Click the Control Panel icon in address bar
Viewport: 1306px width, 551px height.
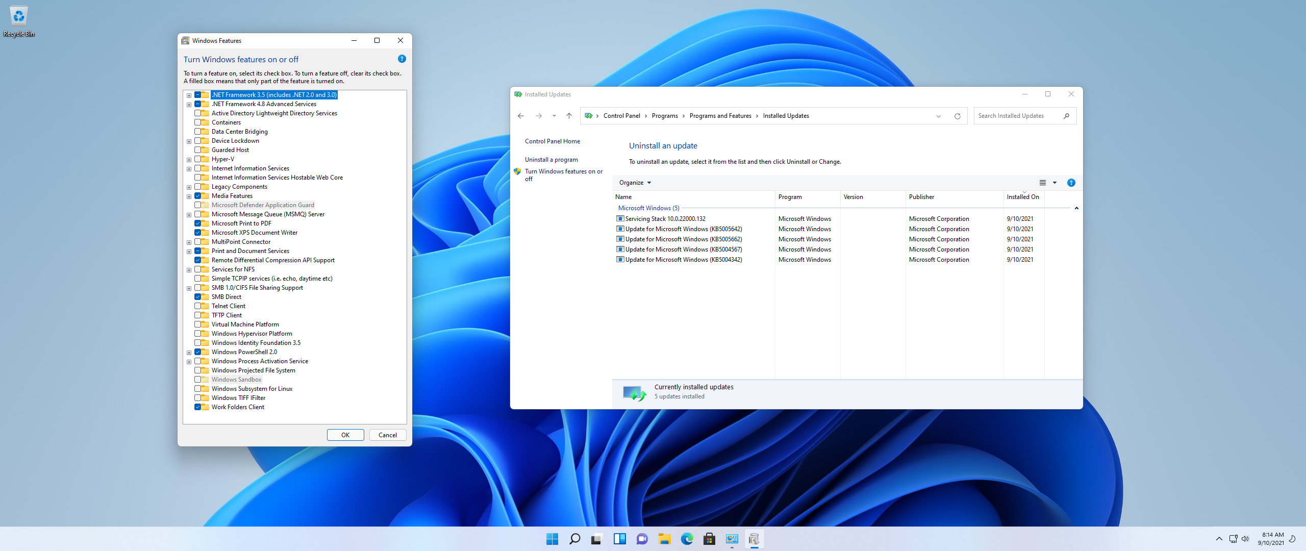coord(589,116)
